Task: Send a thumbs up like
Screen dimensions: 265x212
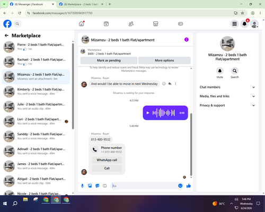Action: click(x=189, y=185)
